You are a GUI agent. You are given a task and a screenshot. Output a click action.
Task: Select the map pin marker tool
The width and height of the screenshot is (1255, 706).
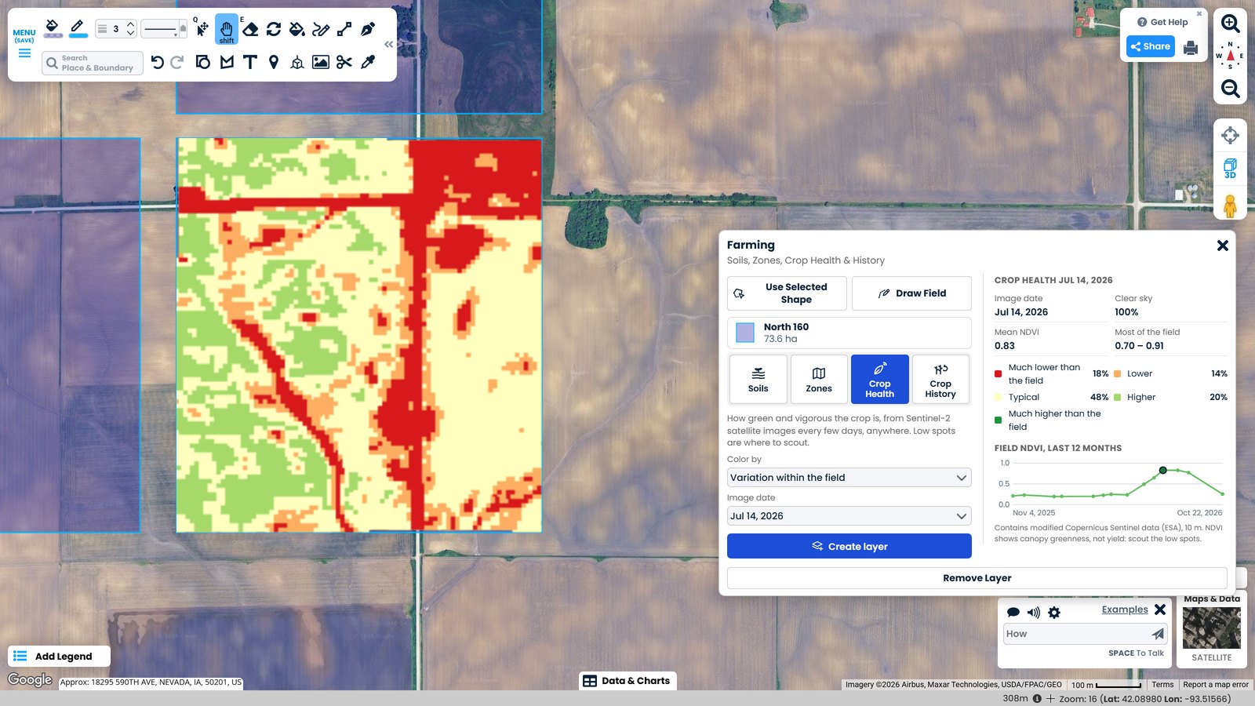click(x=274, y=62)
